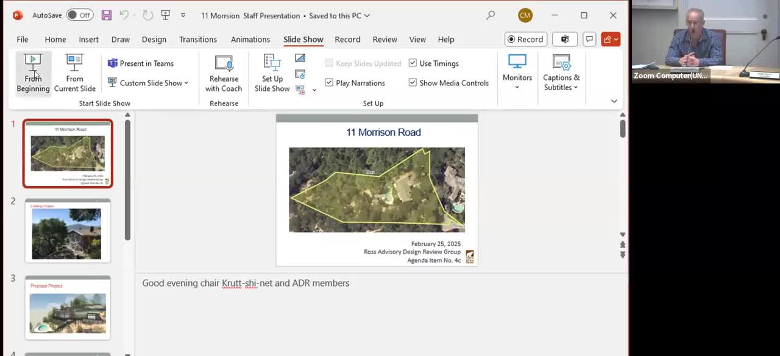Uncheck Play Narrations checkbox
This screenshot has width=780, height=356.
(x=329, y=83)
